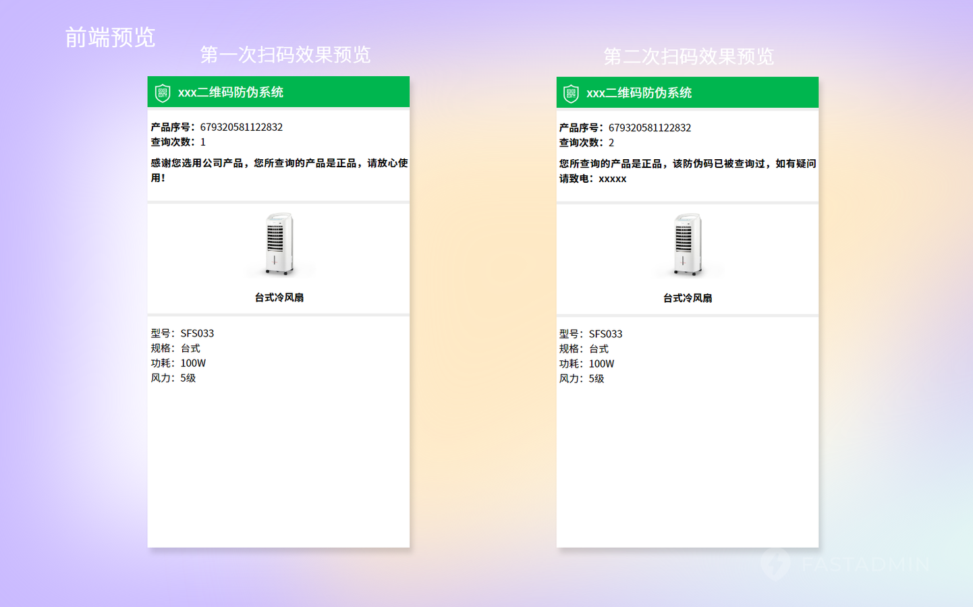Screen dimensions: 973x607
Task: Click 台式冷风扇 product name in first-scan preview
Action: coord(279,297)
